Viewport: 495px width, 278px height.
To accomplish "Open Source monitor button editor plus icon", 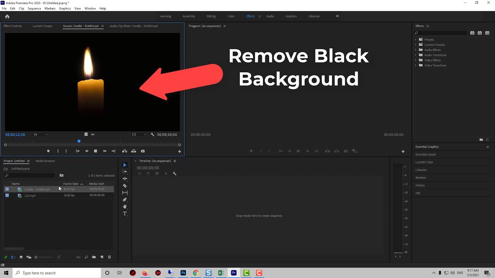I will 179,151.
